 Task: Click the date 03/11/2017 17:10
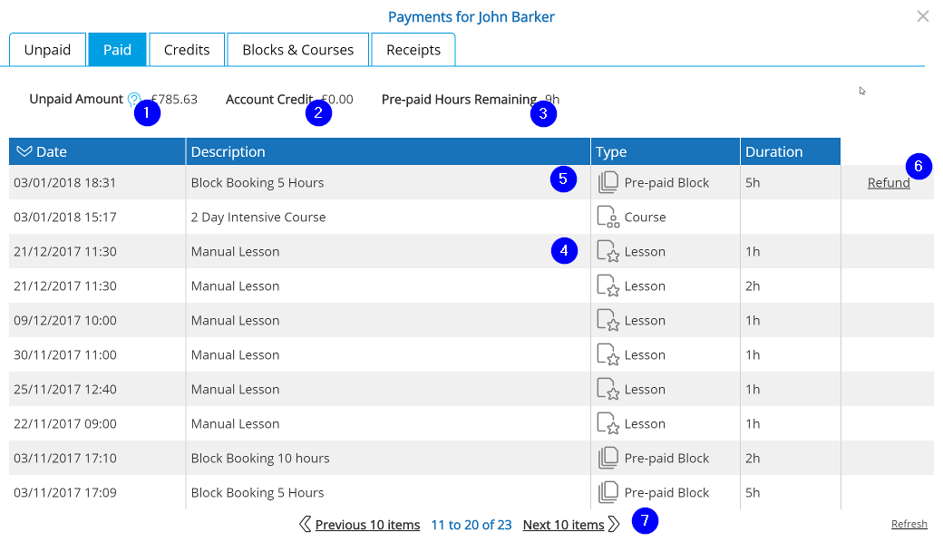[65, 458]
